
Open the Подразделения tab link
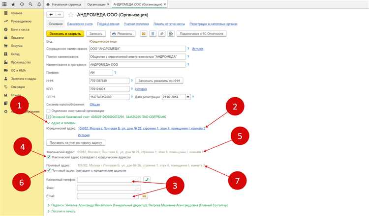[108, 24]
